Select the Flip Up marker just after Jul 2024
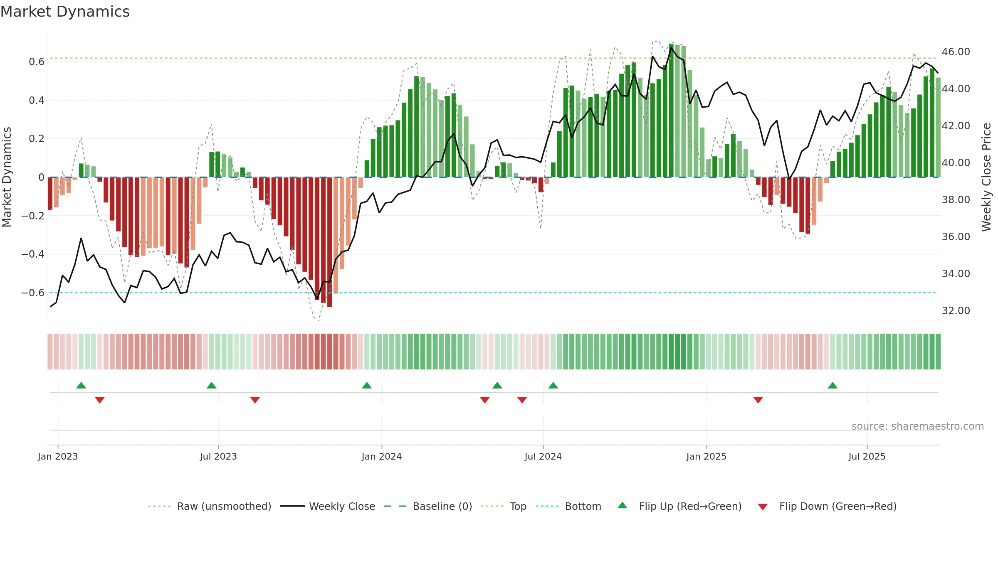The width and height of the screenshot is (998, 561). pyautogui.click(x=553, y=385)
